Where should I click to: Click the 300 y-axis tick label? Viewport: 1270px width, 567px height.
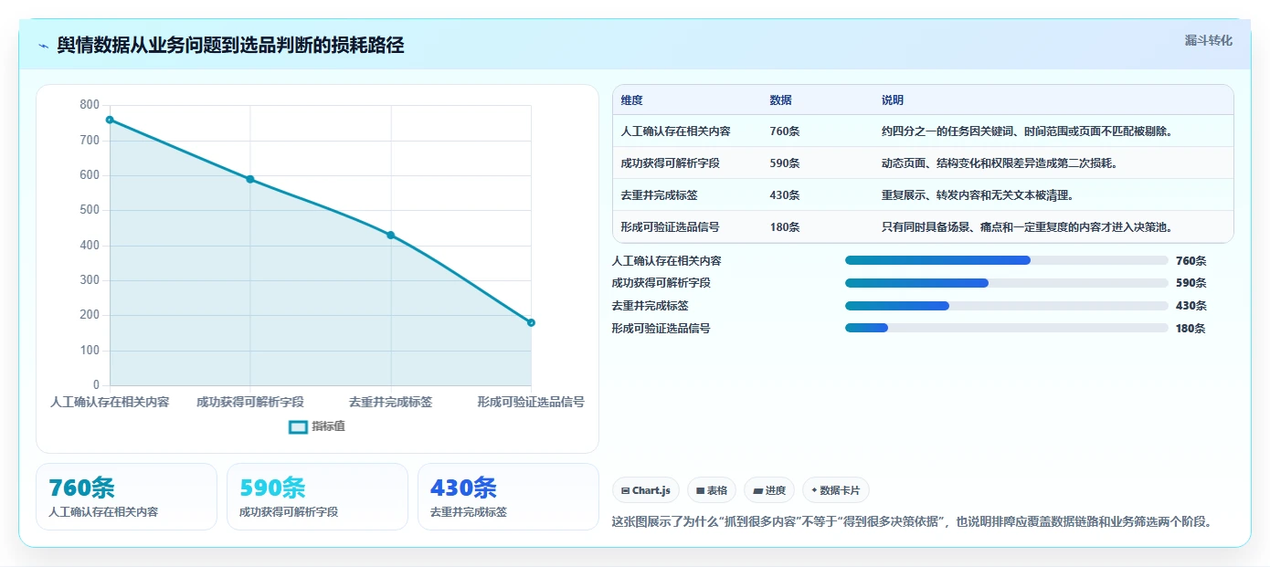[90, 280]
